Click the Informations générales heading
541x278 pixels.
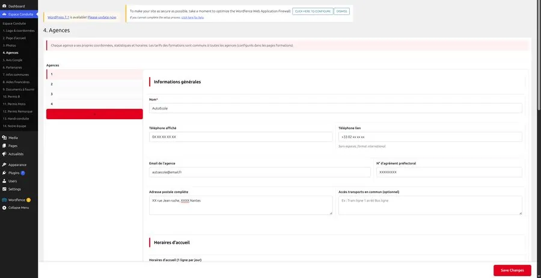coord(177,82)
